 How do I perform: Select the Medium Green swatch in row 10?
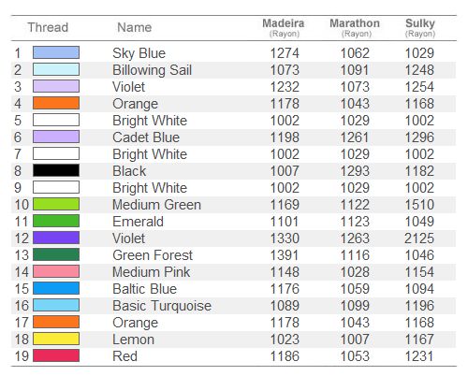point(56,204)
